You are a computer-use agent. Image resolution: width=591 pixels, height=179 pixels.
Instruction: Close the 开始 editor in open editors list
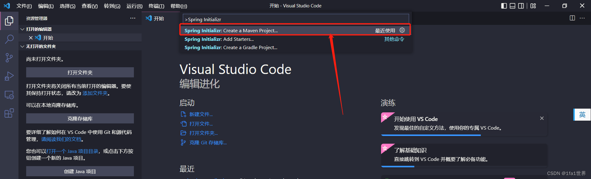[31, 38]
